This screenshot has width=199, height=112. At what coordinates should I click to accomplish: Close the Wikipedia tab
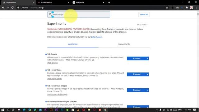[104, 2]
